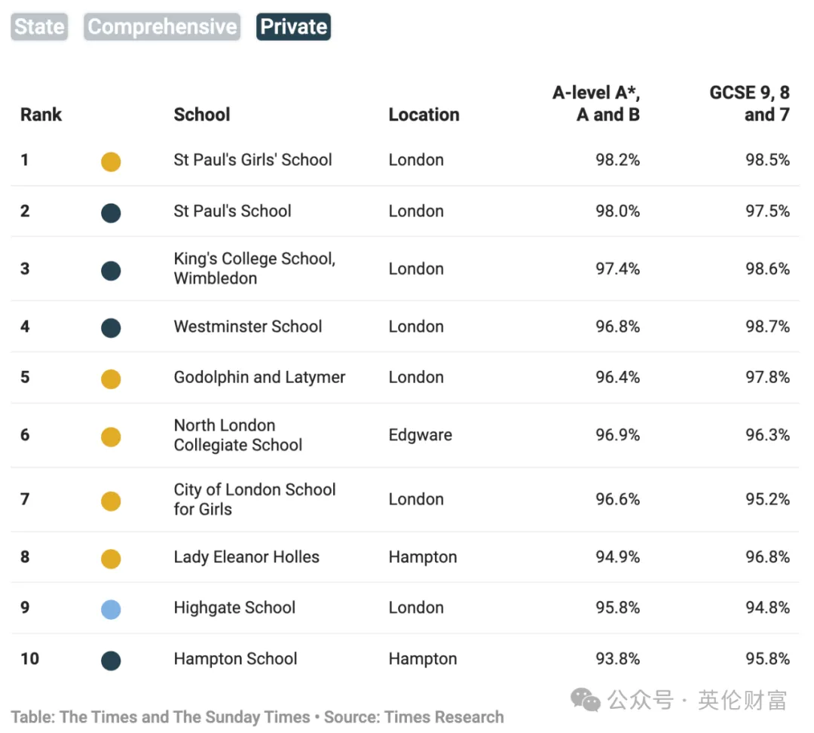
Task: Click the WeChat logo in the watermark
Action: click(585, 700)
